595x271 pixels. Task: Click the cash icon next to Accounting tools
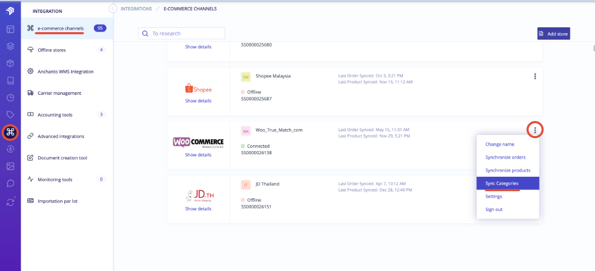pyautogui.click(x=30, y=115)
